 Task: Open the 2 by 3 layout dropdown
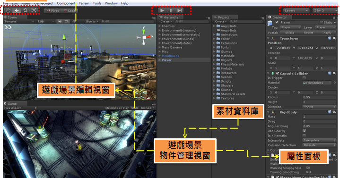[x=325, y=10]
